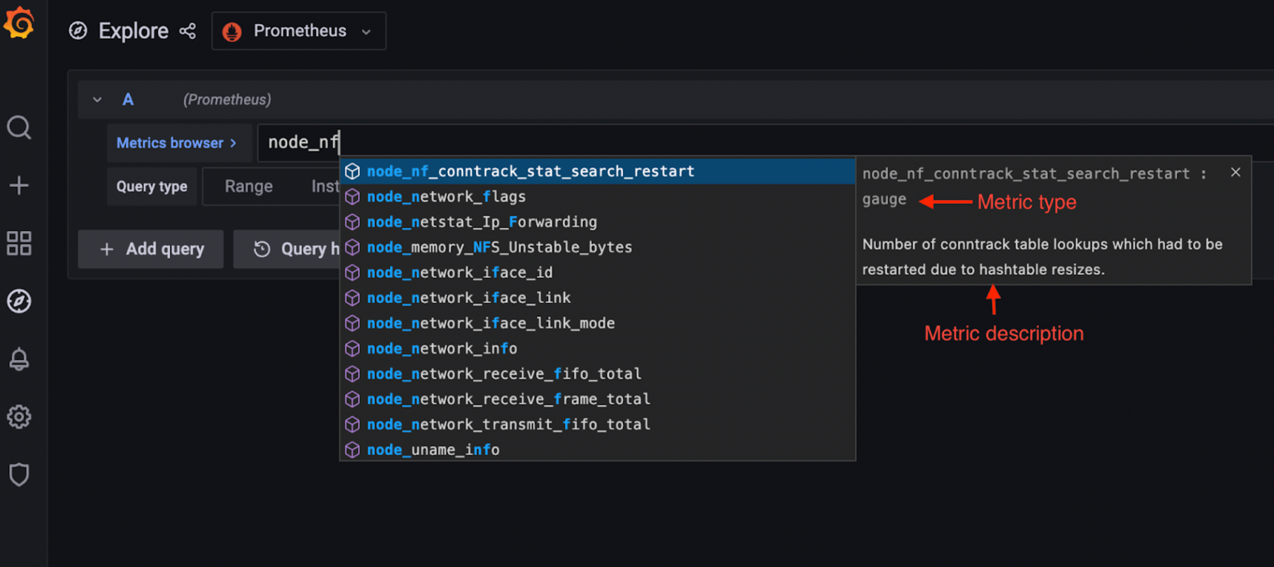Close the metric description popup
The width and height of the screenshot is (1274, 567).
[x=1235, y=173]
